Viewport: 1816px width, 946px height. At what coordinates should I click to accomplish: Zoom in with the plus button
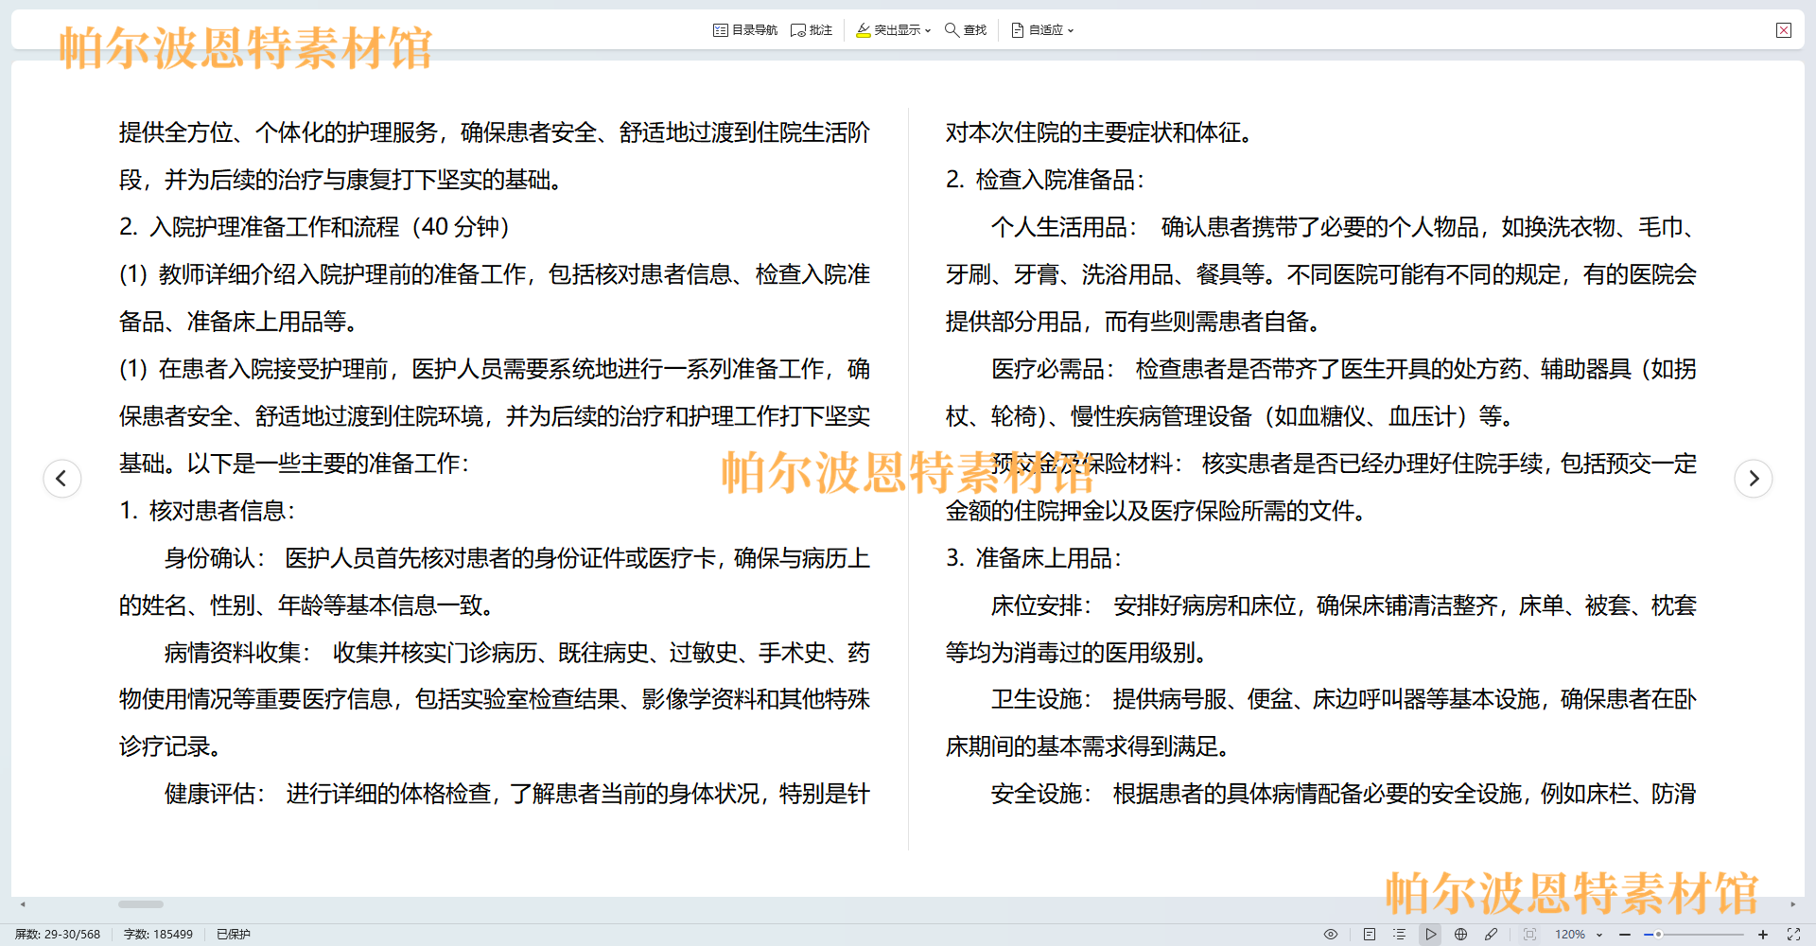(1763, 934)
